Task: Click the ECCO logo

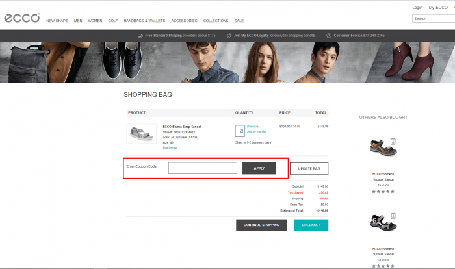Action: click(x=22, y=18)
